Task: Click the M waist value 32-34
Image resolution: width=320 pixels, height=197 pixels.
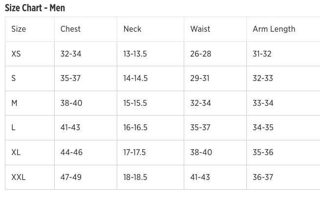Action: coord(201,103)
